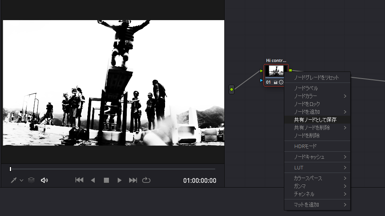Click the green source input node circle
Image resolution: width=385 pixels, height=216 pixels.
pos(232,90)
